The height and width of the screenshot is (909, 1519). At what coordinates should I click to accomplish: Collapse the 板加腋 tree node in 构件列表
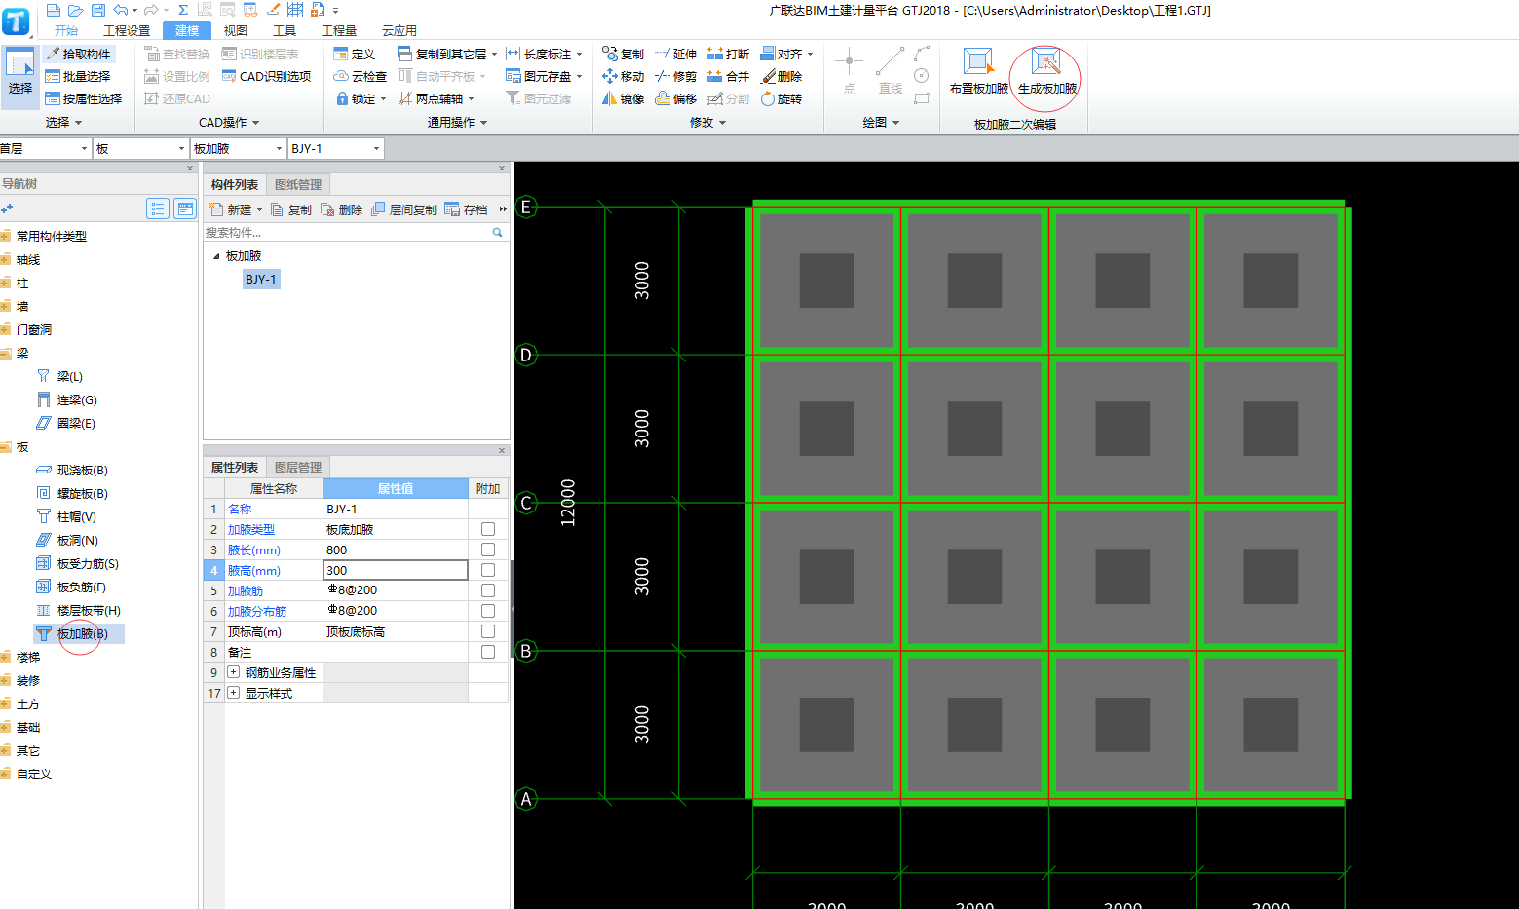pyautogui.click(x=216, y=256)
